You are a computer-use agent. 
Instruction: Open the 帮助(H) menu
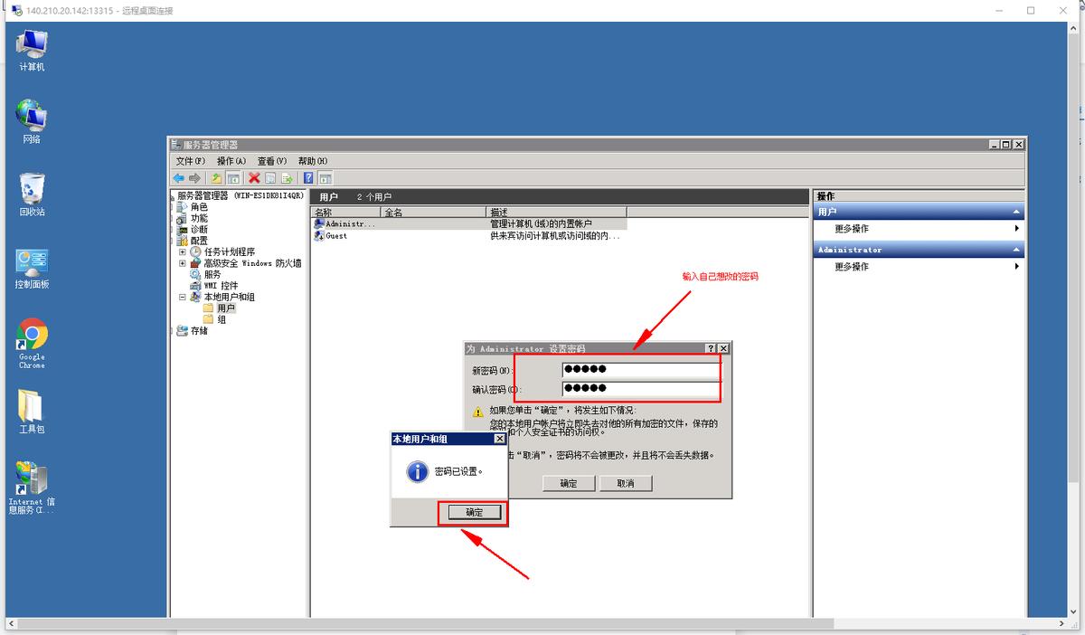pos(313,161)
